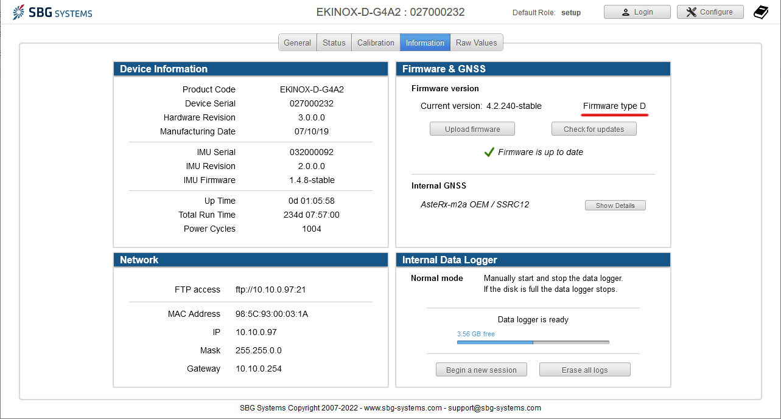Click the 3.56 GB free label

click(475, 334)
